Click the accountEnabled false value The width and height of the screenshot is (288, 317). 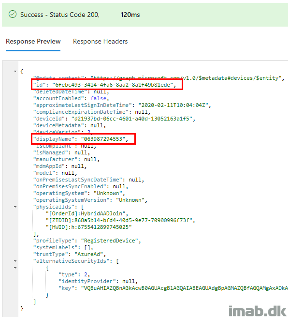(x=98, y=98)
